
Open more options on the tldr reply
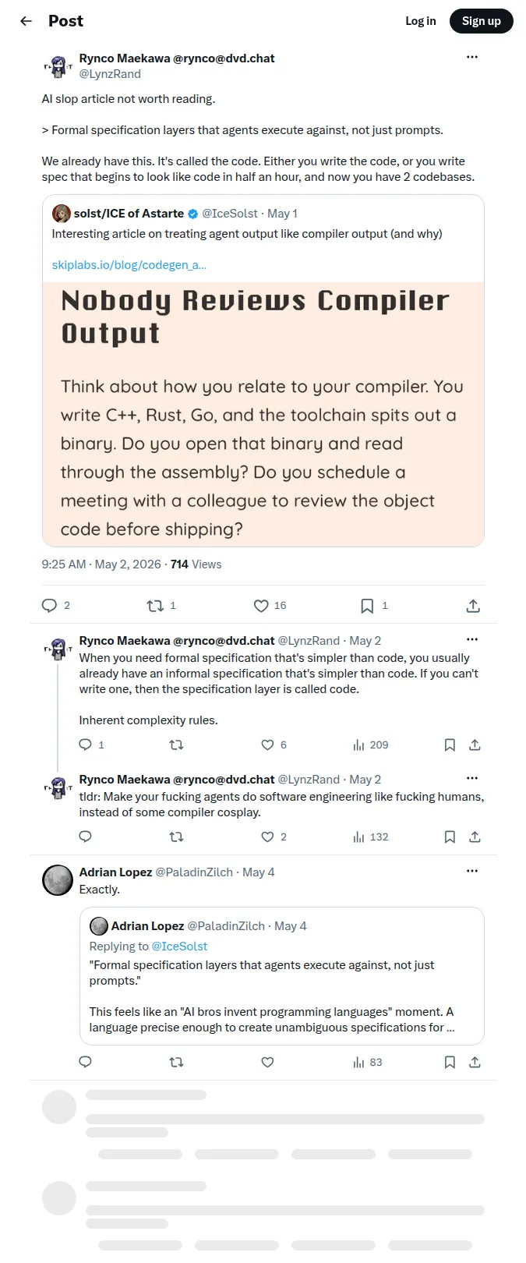472,778
